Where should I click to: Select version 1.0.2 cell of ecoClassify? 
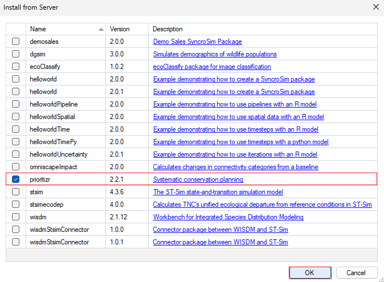tap(127, 67)
